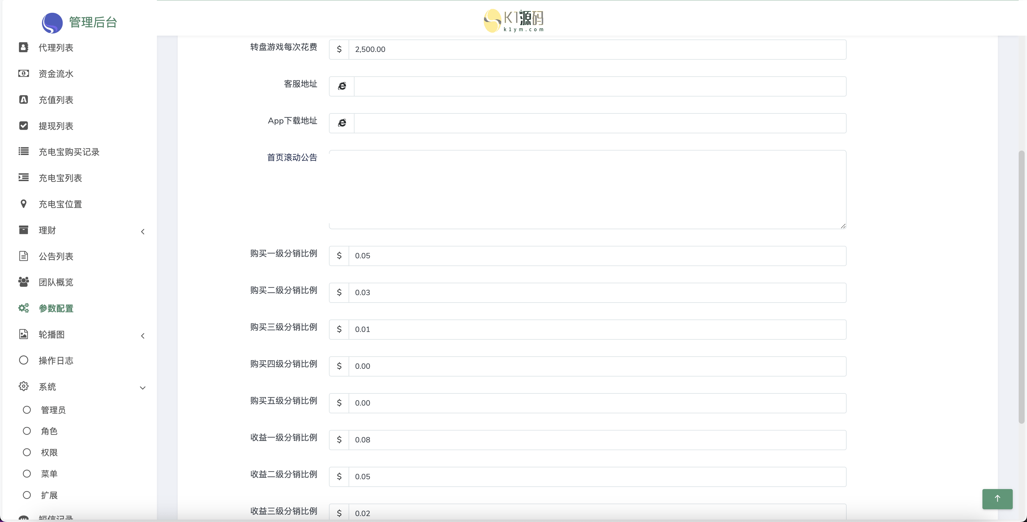This screenshot has width=1027, height=522.
Task: Open the 公告列表 menu item
Action: [56, 256]
